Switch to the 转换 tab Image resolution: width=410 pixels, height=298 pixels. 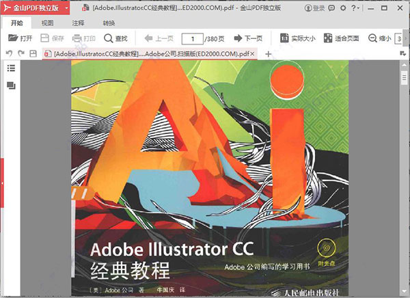[x=109, y=23]
